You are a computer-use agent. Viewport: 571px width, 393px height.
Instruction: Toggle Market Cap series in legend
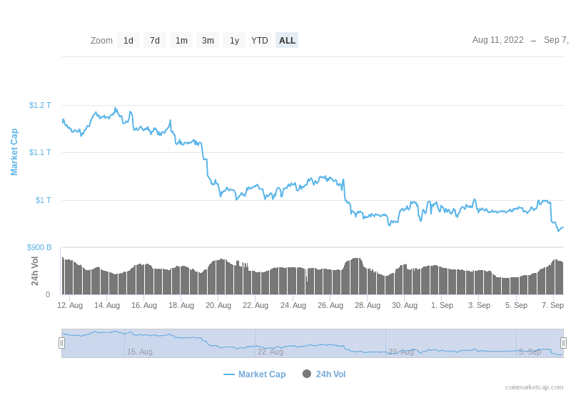(x=262, y=374)
